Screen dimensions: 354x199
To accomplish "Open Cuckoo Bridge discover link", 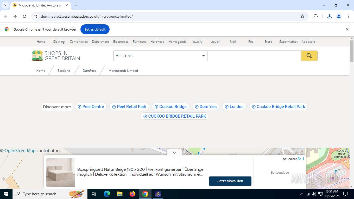I will (170, 106).
